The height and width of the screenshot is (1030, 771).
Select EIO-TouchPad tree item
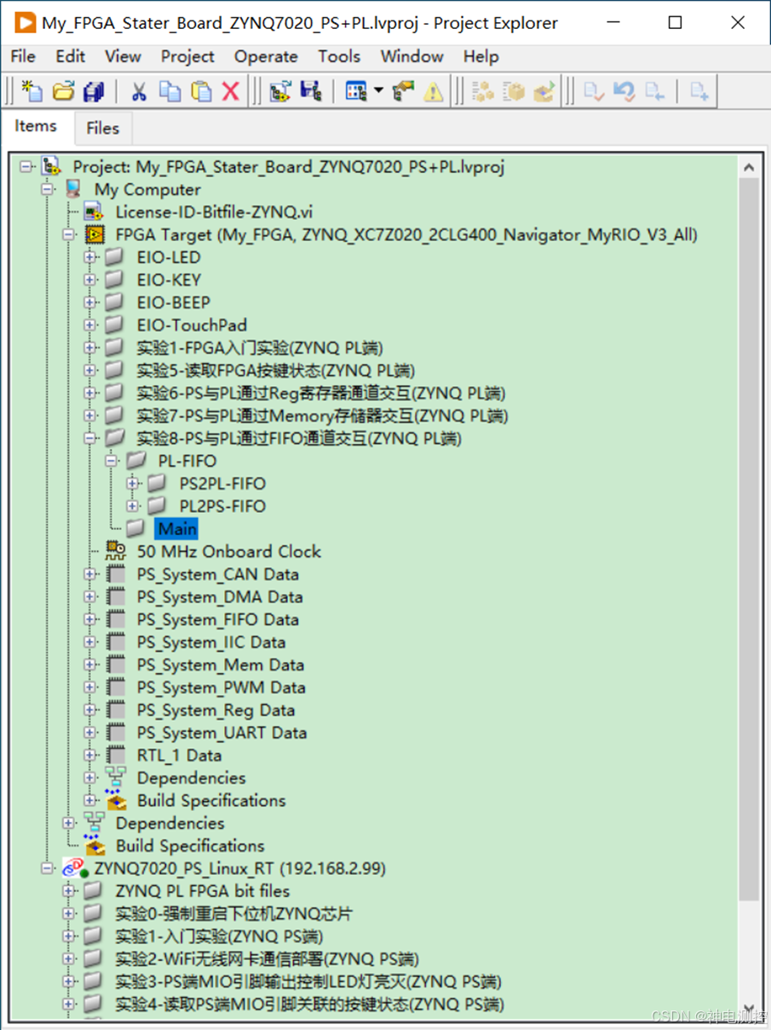click(192, 325)
